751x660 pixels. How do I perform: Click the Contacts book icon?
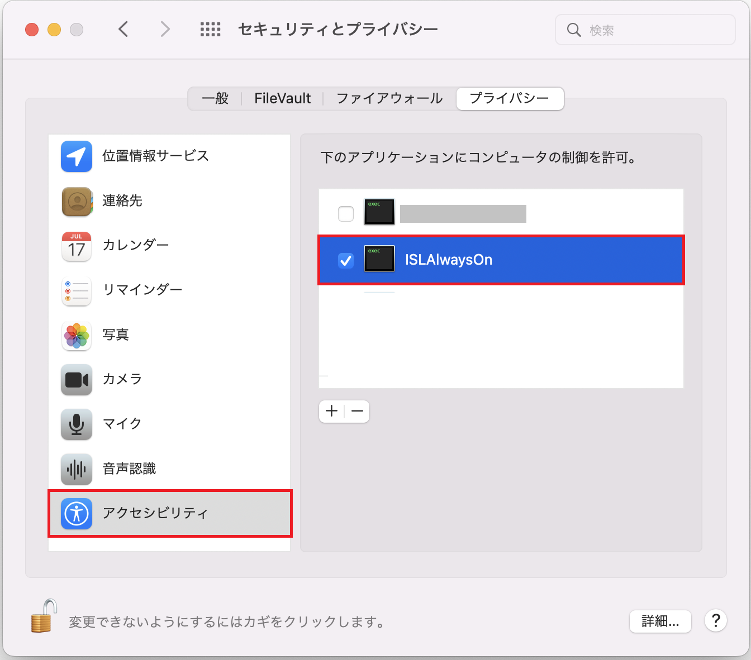tap(77, 201)
